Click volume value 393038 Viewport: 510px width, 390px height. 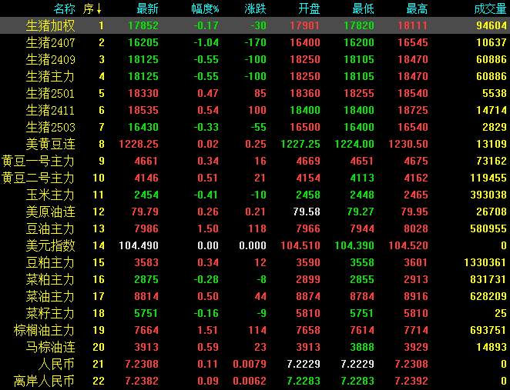(488, 195)
